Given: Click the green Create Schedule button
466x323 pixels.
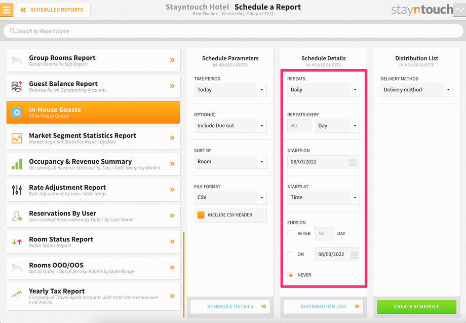Looking at the screenshot, I should coord(417,307).
